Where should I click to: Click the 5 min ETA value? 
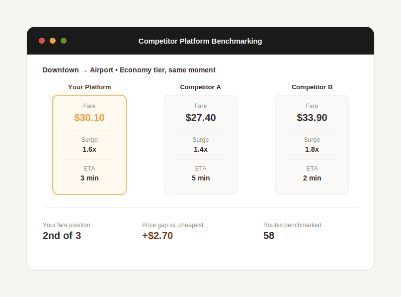[201, 178]
